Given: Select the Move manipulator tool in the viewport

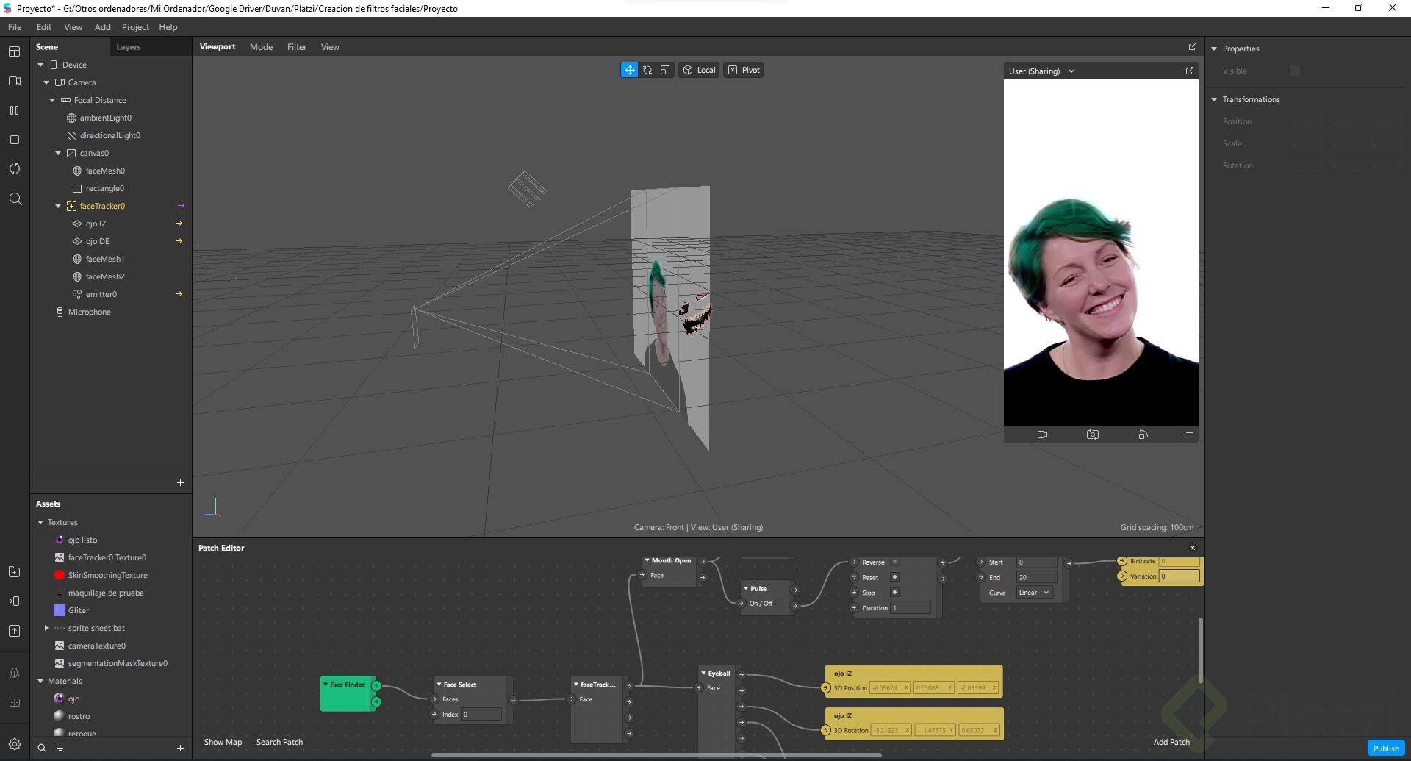Looking at the screenshot, I should tap(630, 70).
